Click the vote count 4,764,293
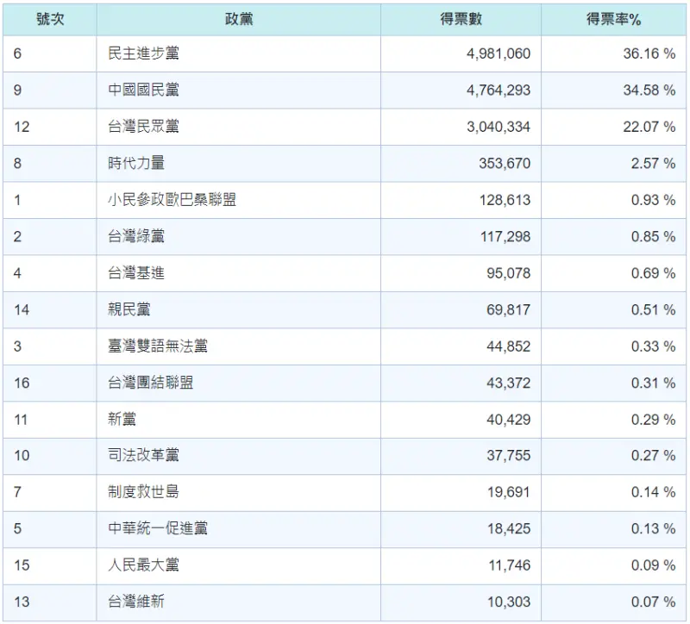This screenshot has width=690, height=624. tap(499, 90)
